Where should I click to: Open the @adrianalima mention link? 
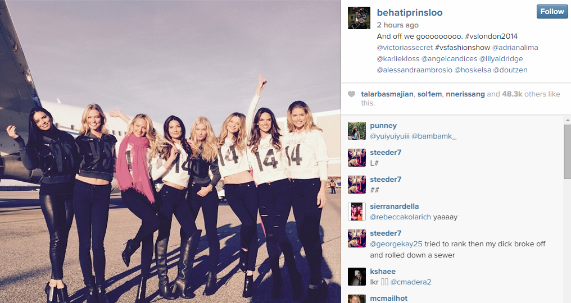pos(515,47)
